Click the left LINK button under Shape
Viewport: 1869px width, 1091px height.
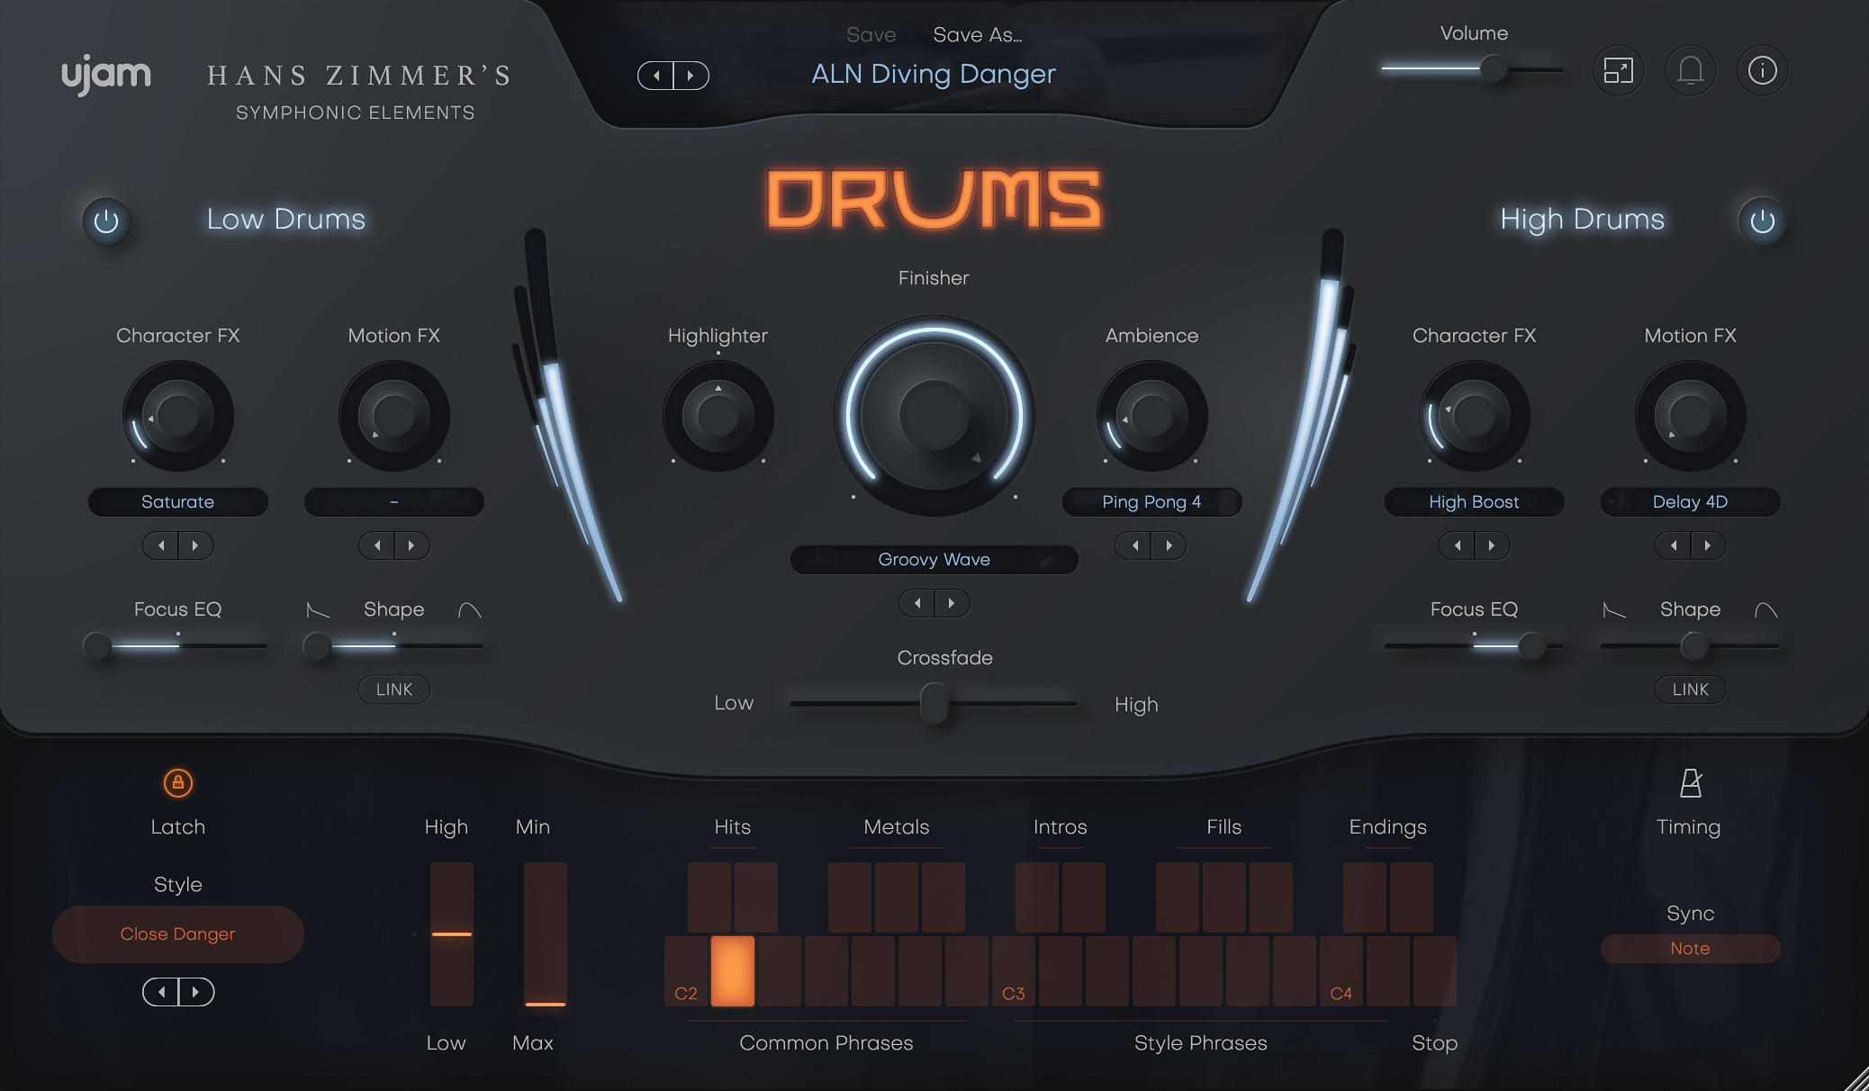click(393, 690)
